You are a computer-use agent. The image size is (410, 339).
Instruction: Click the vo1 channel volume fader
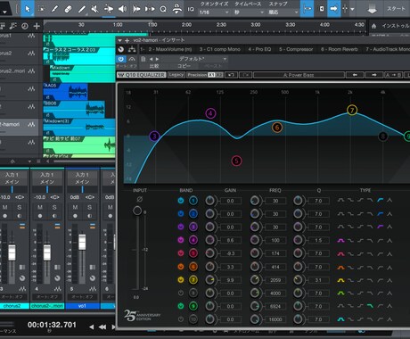82,242
